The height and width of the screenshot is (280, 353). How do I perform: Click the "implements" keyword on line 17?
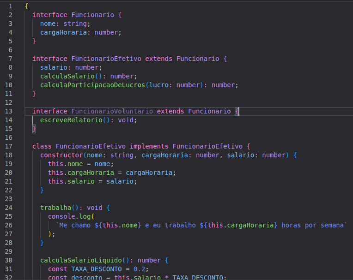pyautogui.click(x=149, y=146)
